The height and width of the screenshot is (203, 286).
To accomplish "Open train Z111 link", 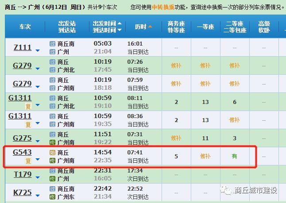I will point(23,47).
